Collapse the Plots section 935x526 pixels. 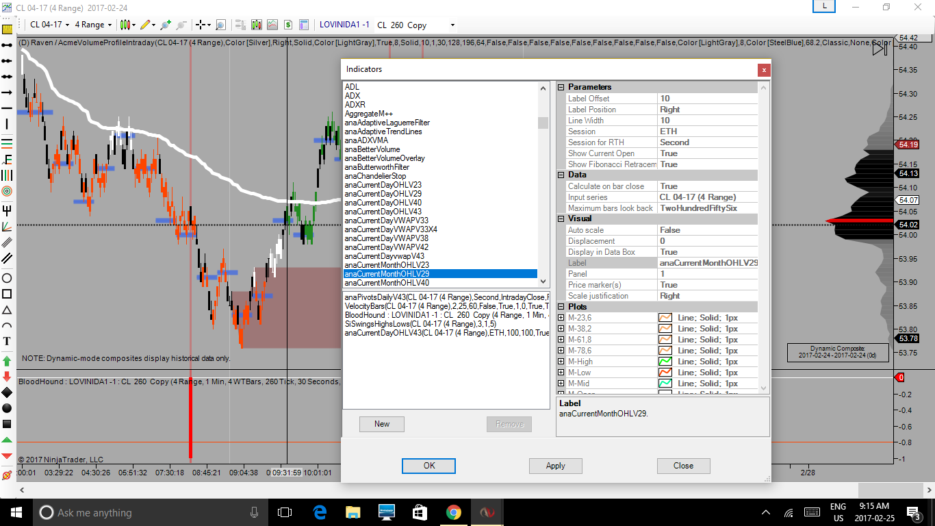[x=561, y=306]
